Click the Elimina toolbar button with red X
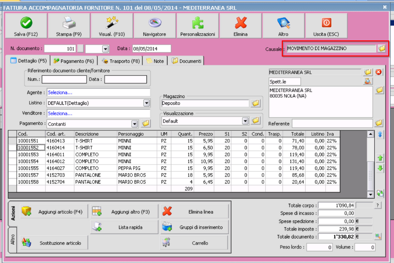The width and height of the screenshot is (394, 263). pyautogui.click(x=241, y=26)
